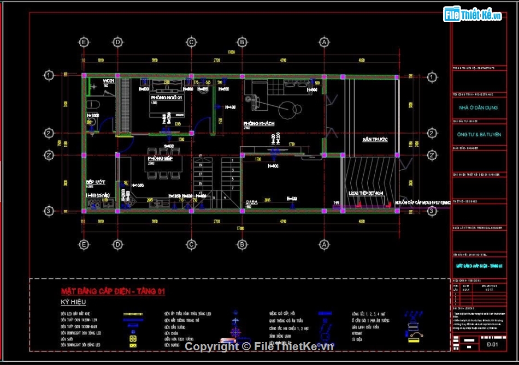Select the PHÒNG NGỦ 01 room label
This screenshot has width=519, height=365.
coord(167,97)
